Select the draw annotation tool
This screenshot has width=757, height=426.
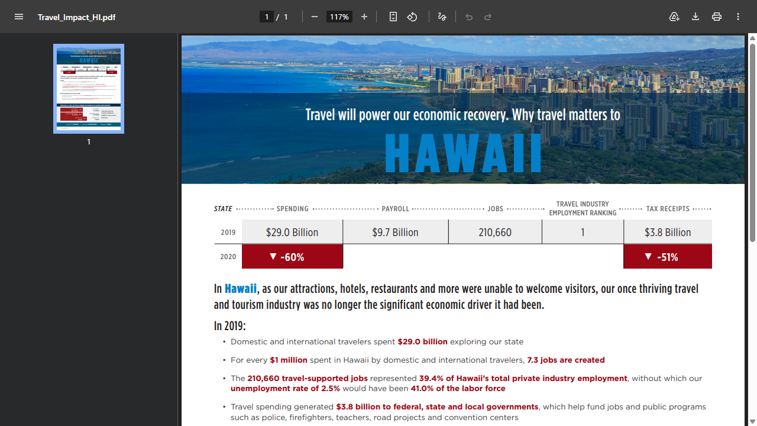pyautogui.click(x=442, y=17)
